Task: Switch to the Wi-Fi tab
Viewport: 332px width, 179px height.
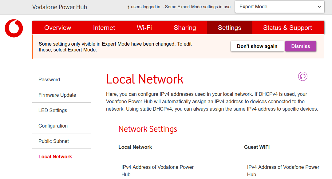Action: [144, 27]
